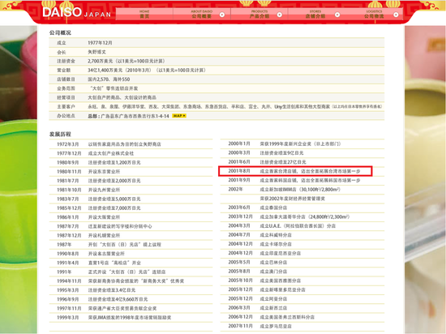Click the 1994年11月 history date
The height and width of the screenshot is (334, 446).
pyautogui.click(x=69, y=280)
